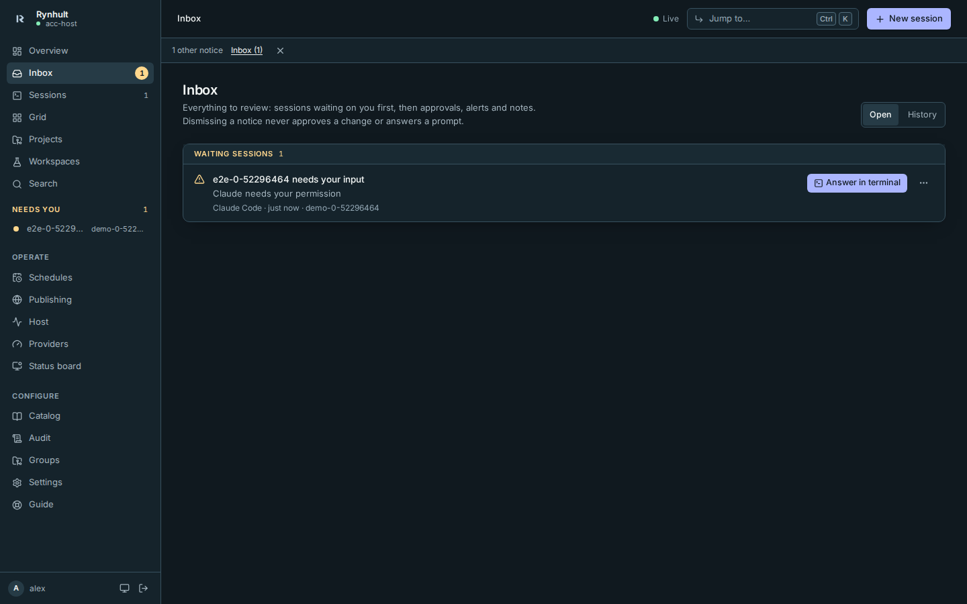
Task: Open Settings
Action: point(80,483)
